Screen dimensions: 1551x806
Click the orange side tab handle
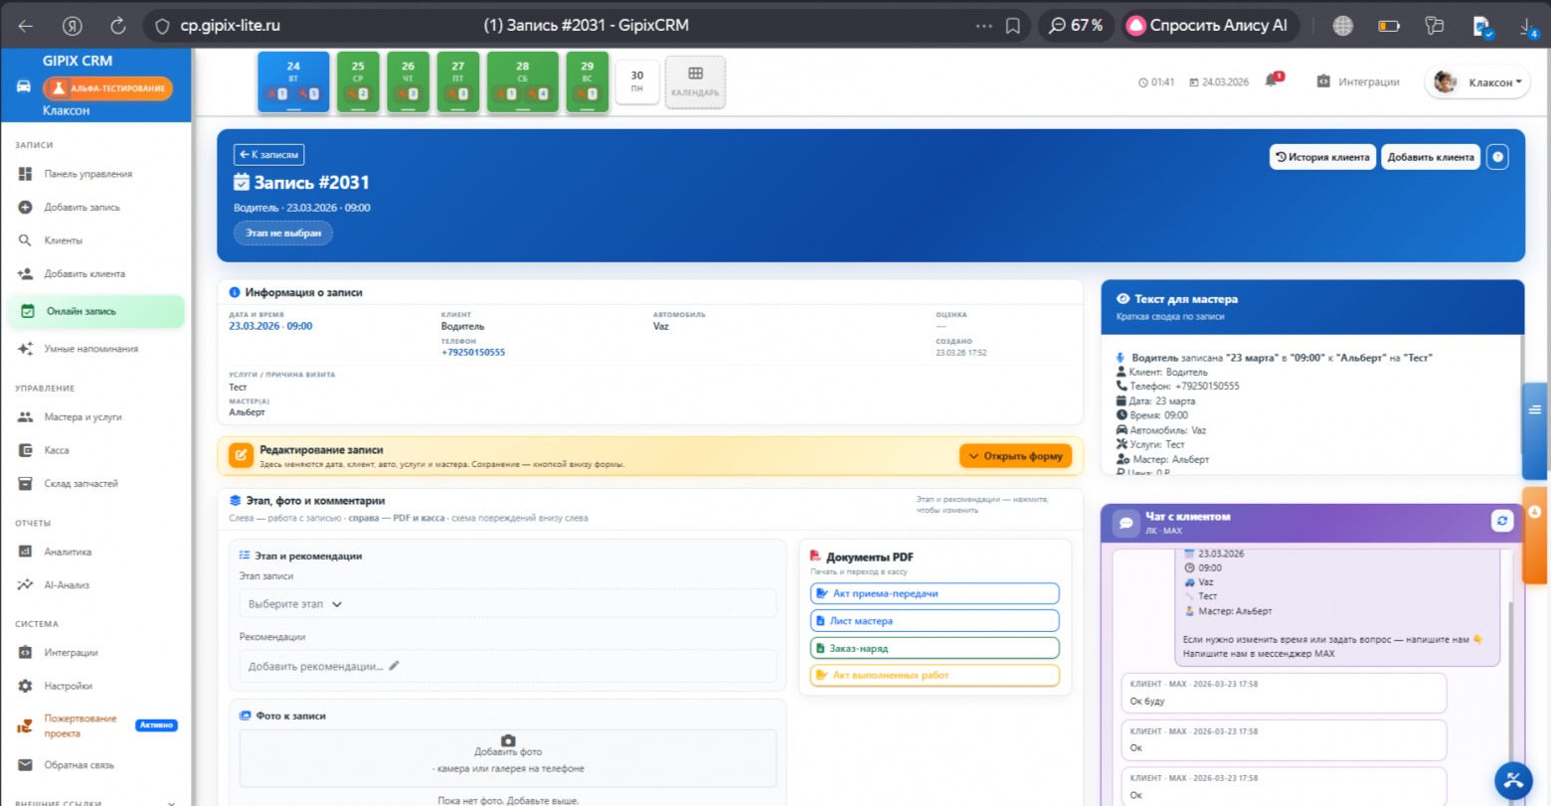pos(1535,512)
